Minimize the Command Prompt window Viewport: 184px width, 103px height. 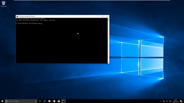(98, 17)
